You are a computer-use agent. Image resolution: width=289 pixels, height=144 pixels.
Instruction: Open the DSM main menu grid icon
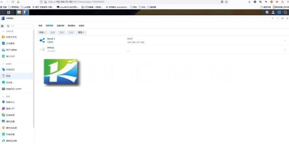(8, 13)
